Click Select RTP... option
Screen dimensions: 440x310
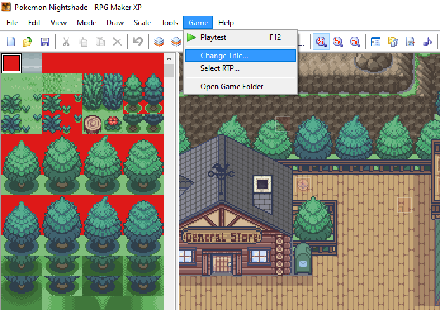[219, 68]
